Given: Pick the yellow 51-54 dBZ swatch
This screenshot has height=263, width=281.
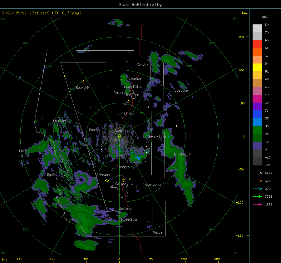Looking at the screenshot, I should (x=257, y=68).
